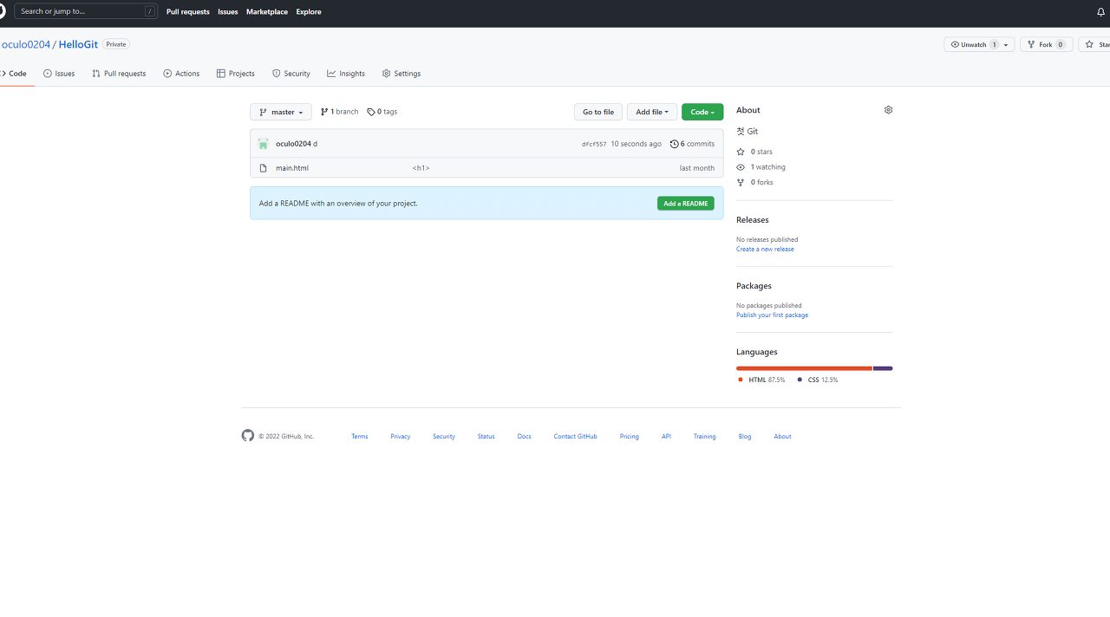Image resolution: width=1110 pixels, height=617 pixels.
Task: Switch to the Code tab
Action: [x=15, y=74]
